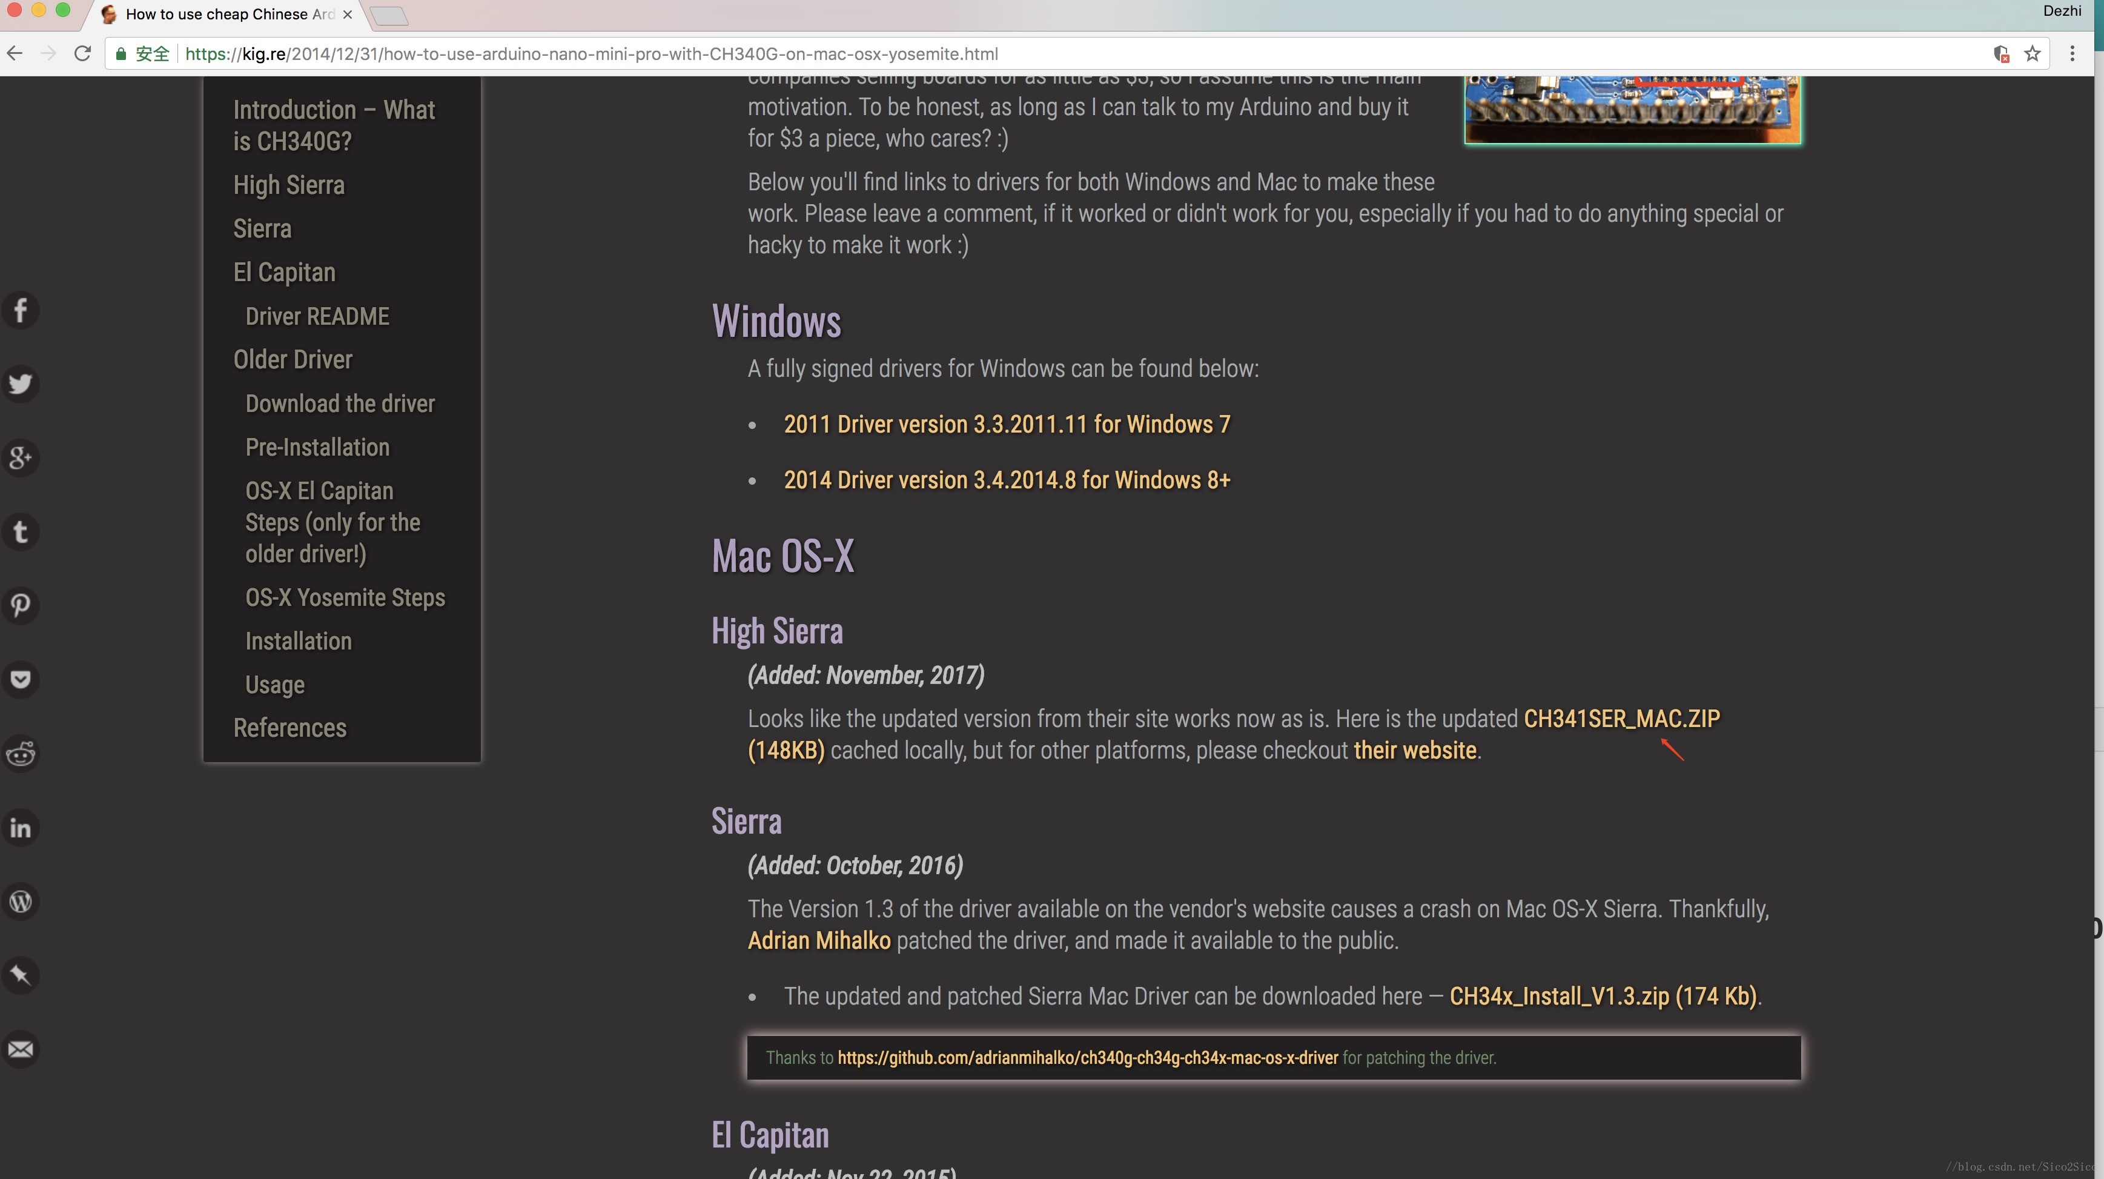Open the Arduino board thumbnail image
2104x1179 pixels.
[1632, 110]
